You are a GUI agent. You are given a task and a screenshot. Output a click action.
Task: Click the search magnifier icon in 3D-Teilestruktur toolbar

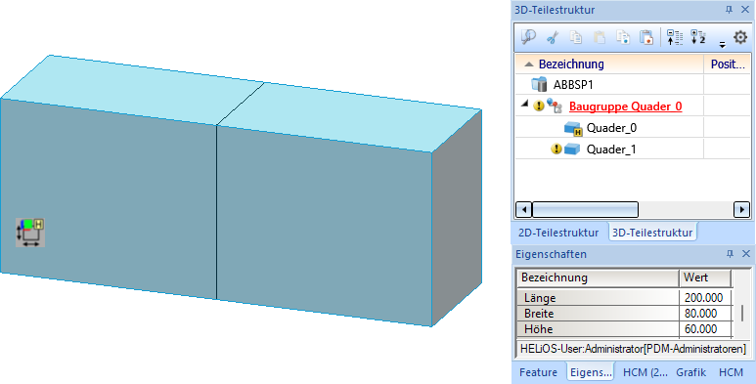tap(528, 37)
